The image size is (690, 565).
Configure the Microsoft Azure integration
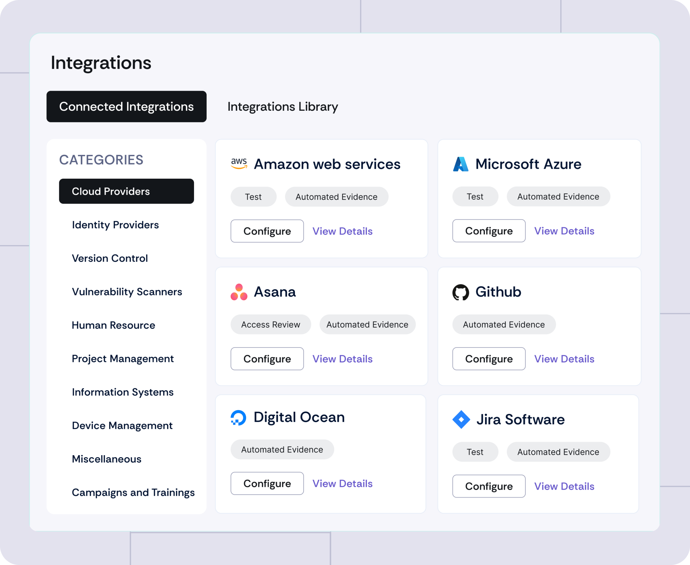pos(489,231)
